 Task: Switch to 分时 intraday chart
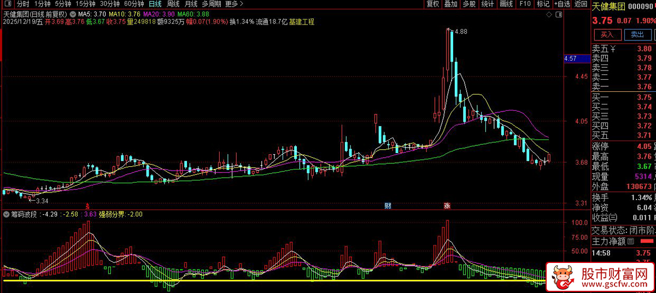[x=22, y=4]
